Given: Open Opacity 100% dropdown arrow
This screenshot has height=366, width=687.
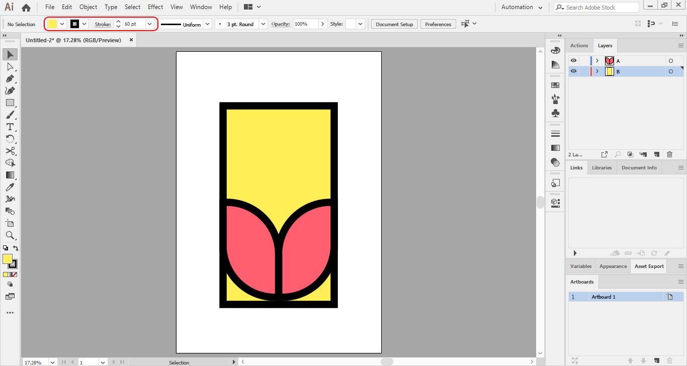Looking at the screenshot, I should click(x=322, y=24).
